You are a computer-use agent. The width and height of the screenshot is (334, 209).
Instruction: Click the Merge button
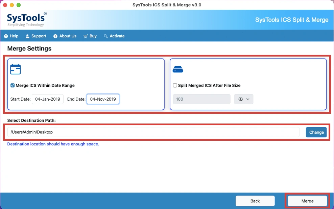click(307, 201)
